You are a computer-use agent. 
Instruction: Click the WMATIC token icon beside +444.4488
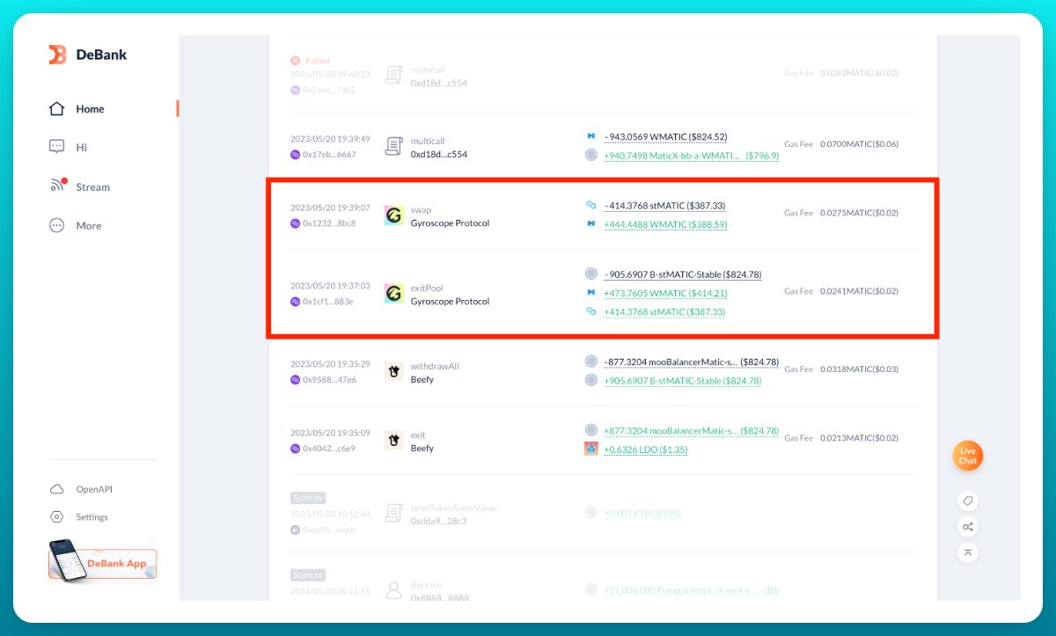coord(591,224)
